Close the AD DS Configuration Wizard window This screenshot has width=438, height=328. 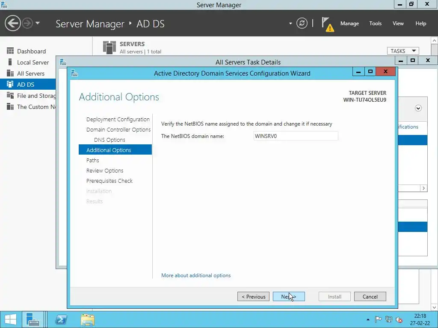(x=385, y=71)
